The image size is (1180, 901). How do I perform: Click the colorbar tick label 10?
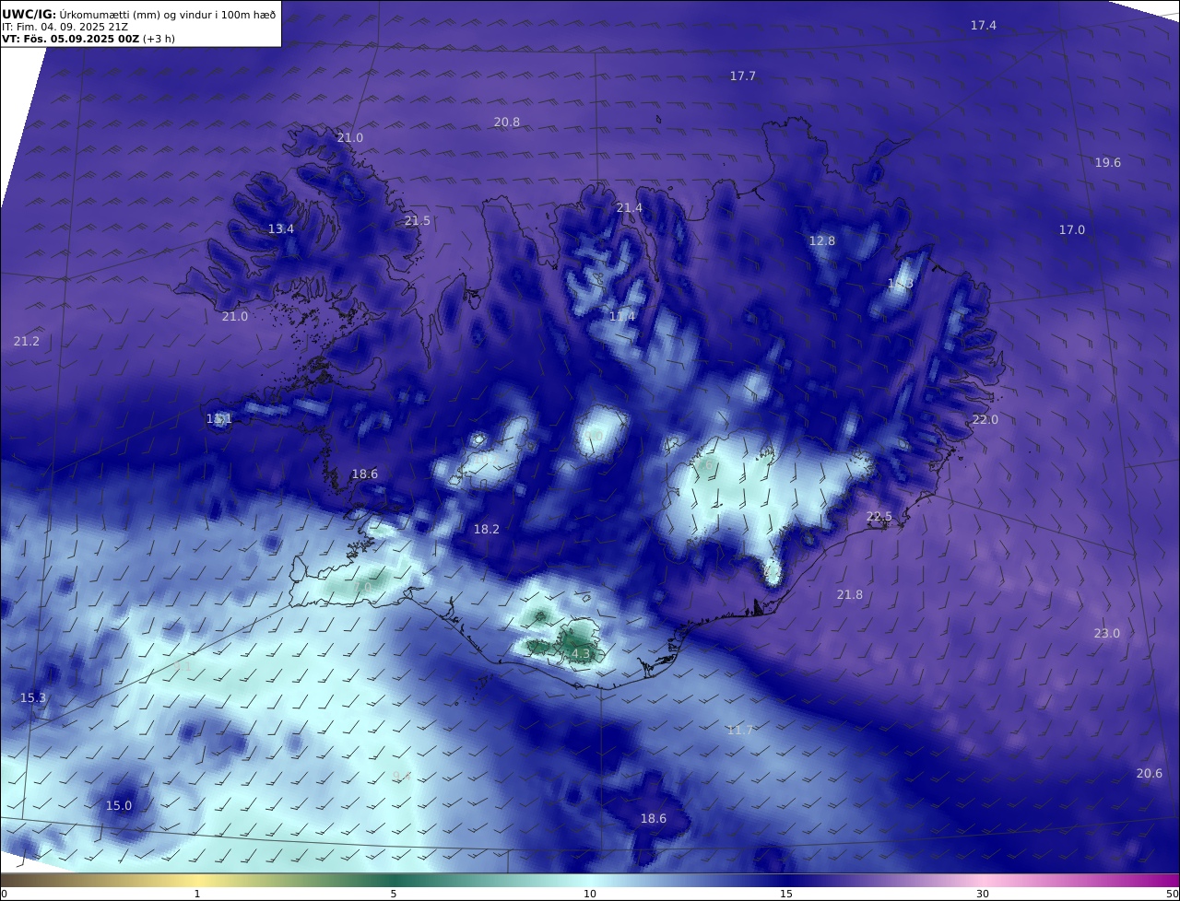pos(590,894)
